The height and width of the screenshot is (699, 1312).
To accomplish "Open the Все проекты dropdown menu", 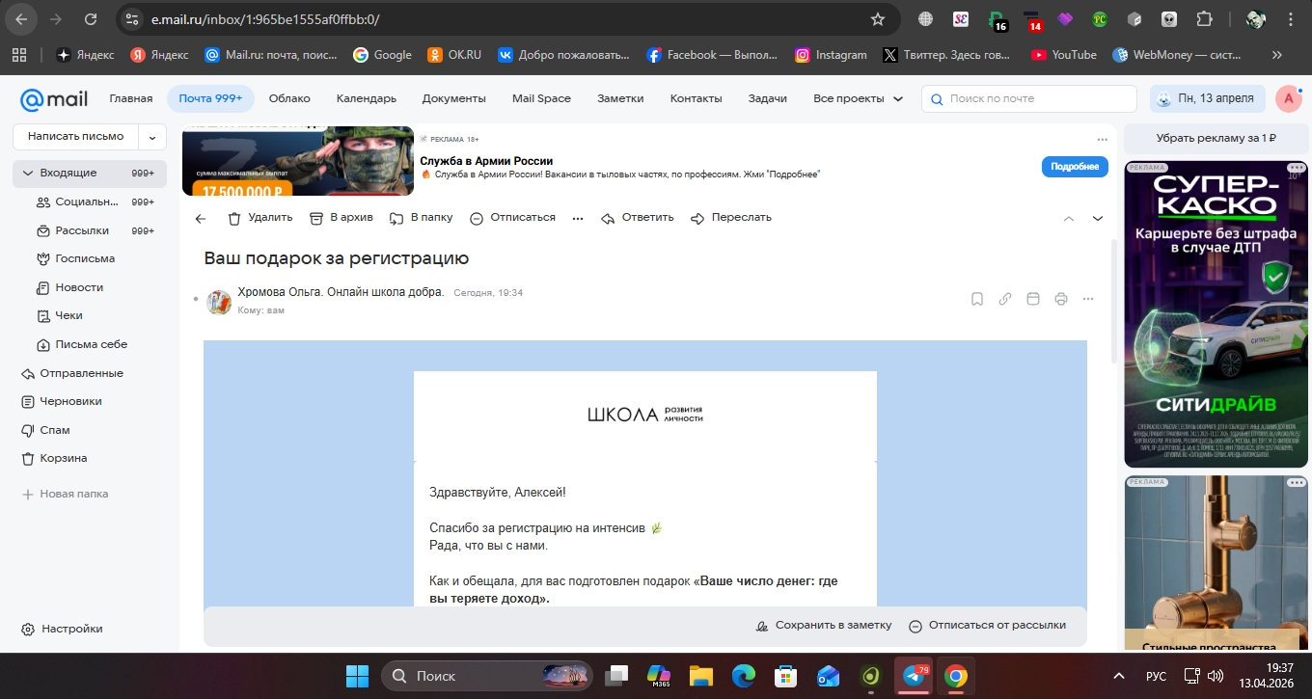I will pos(858,98).
